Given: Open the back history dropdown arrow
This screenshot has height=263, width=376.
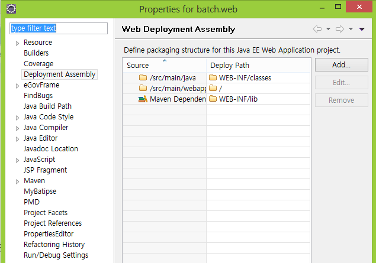Looking at the screenshot, I should [x=328, y=29].
